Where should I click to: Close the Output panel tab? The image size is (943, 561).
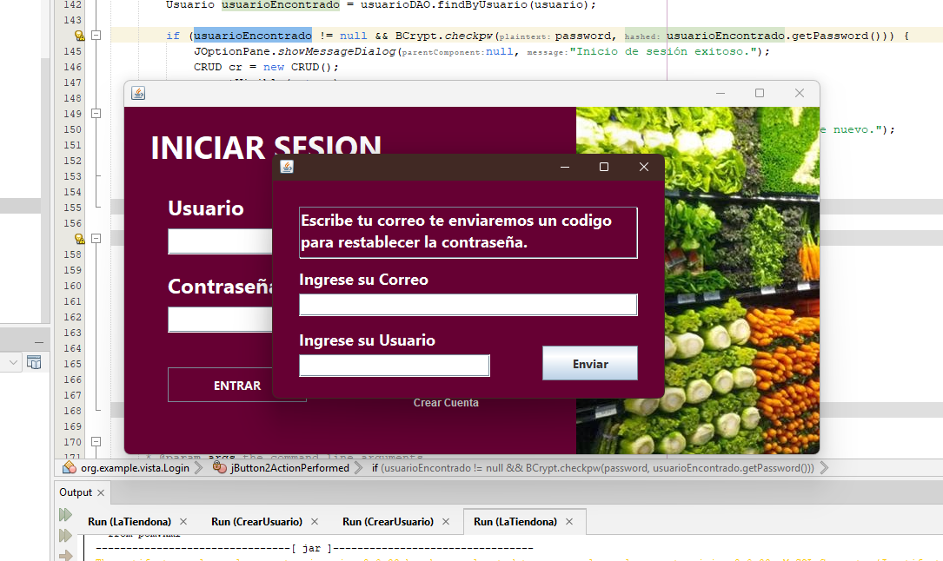101,492
